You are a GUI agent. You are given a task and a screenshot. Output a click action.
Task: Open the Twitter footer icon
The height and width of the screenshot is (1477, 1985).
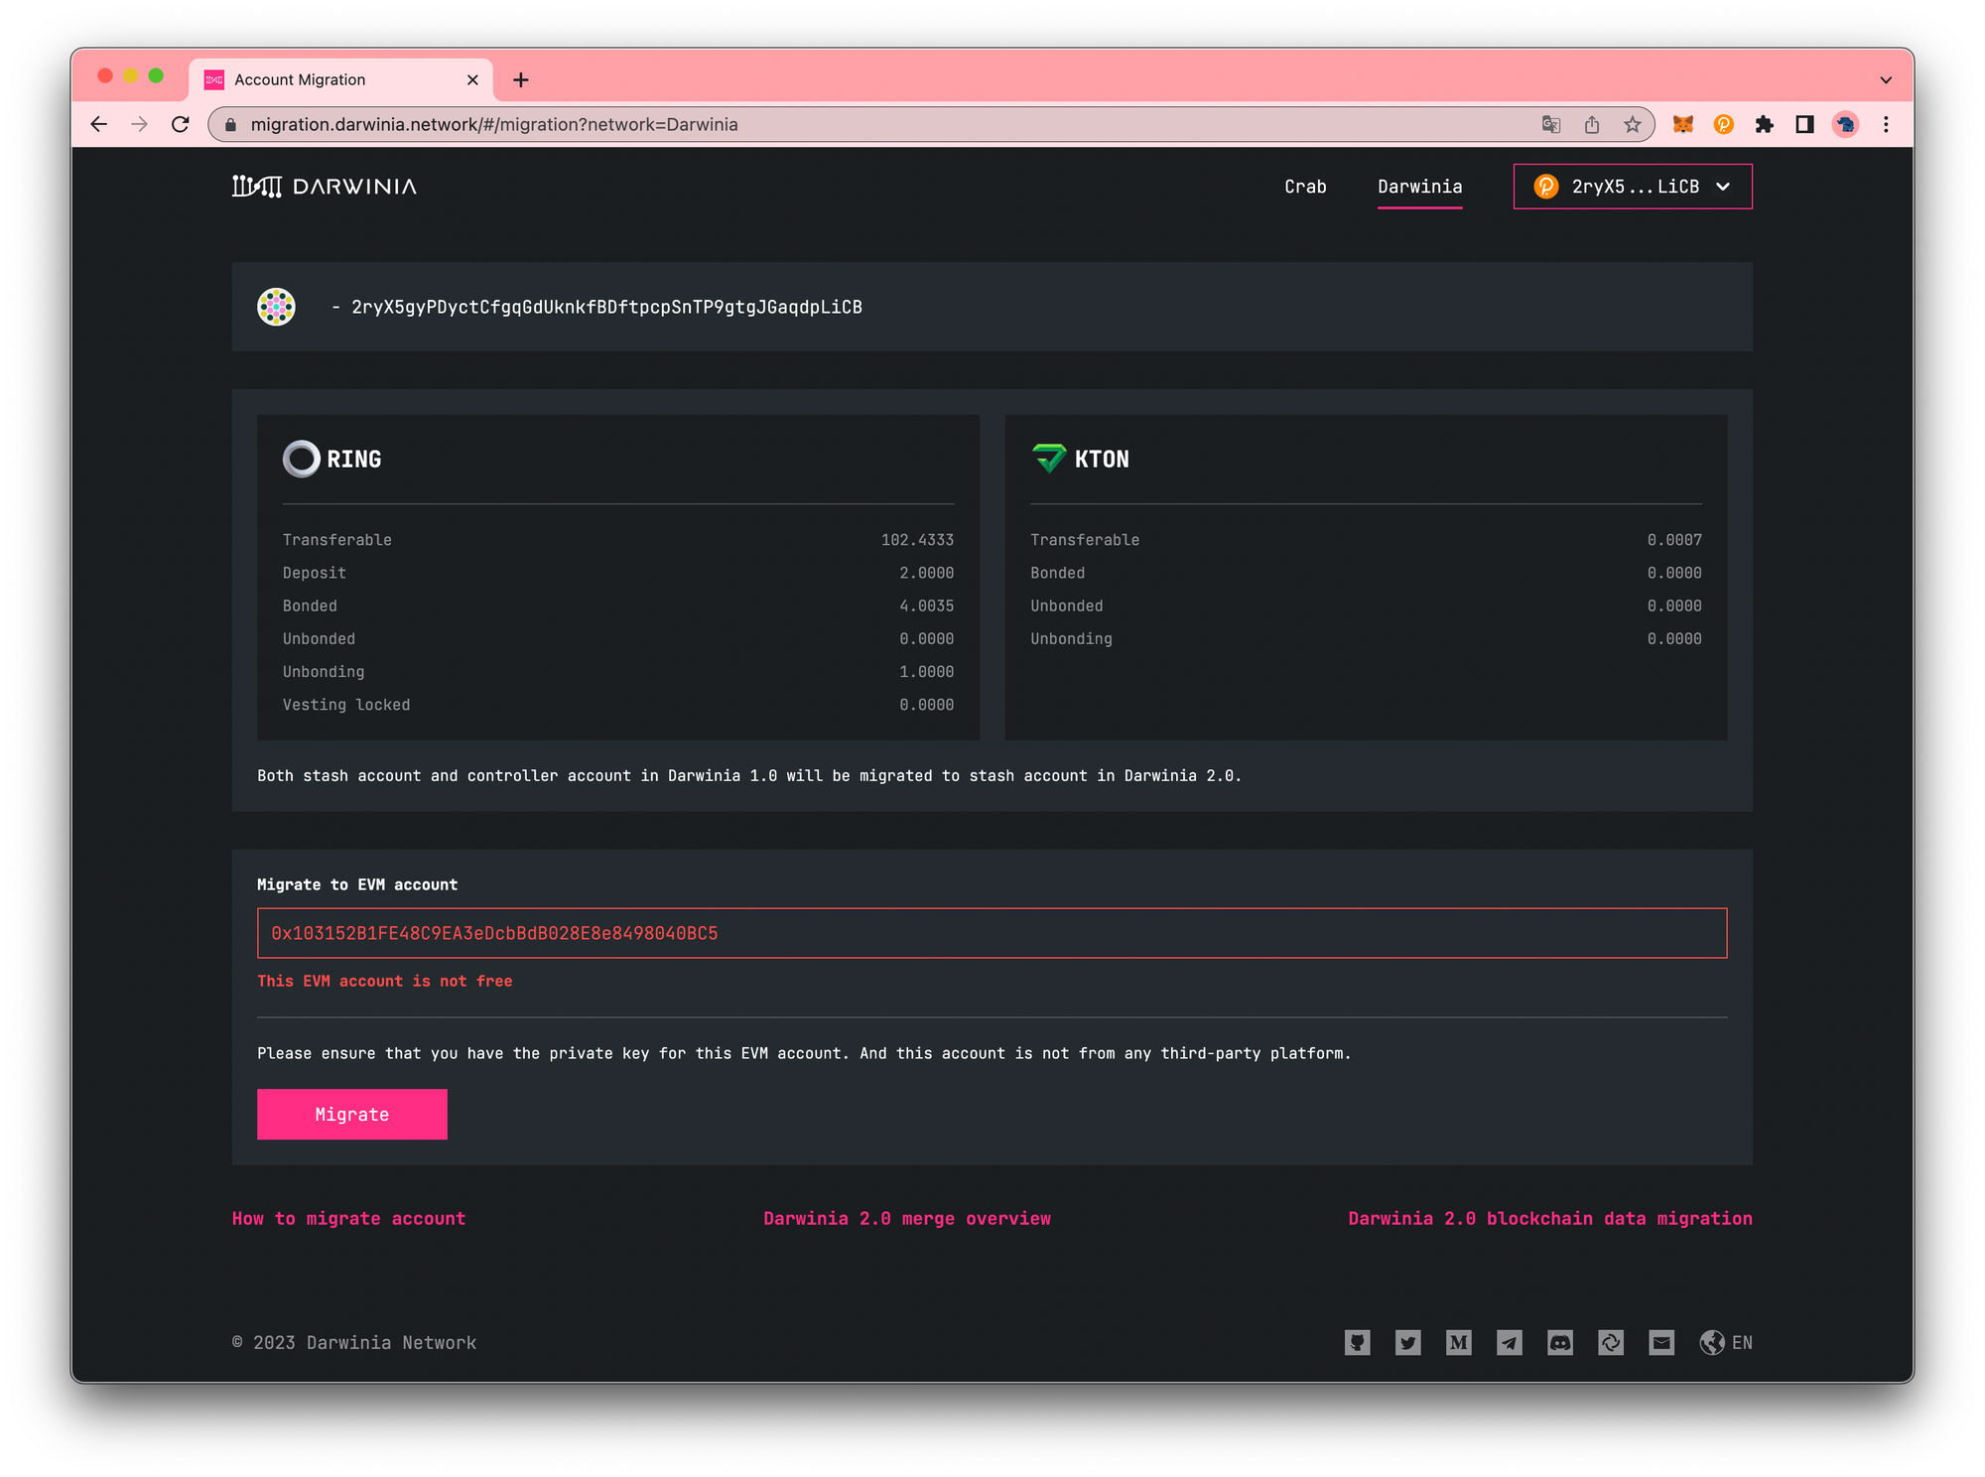tap(1407, 1343)
